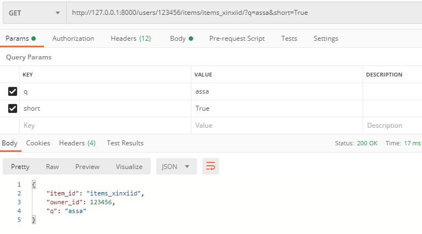
Task: Show the response Cookies tab
Action: coord(38,143)
